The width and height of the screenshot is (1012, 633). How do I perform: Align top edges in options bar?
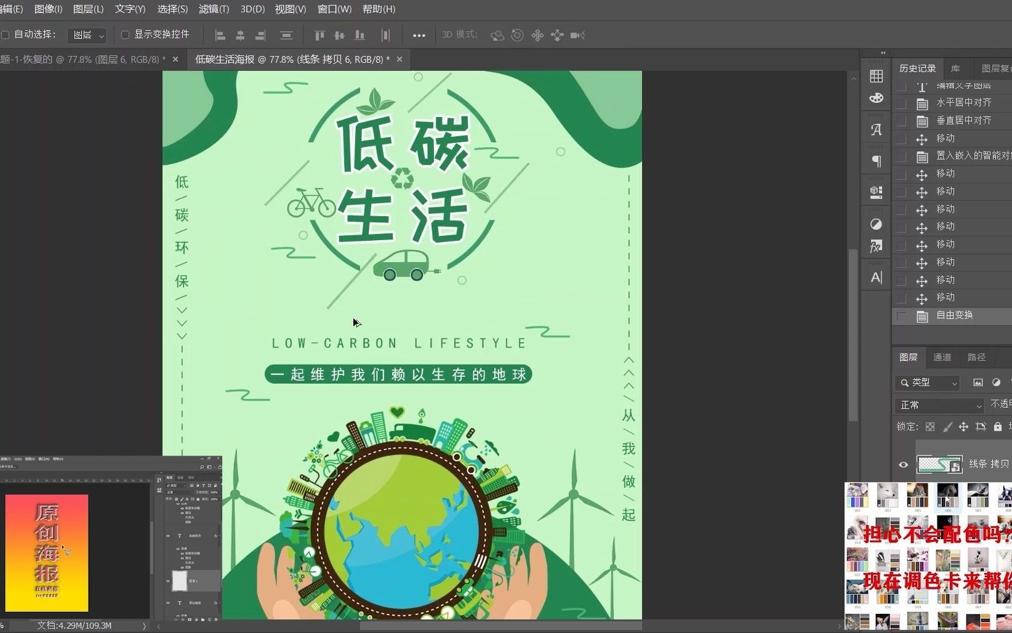tap(319, 35)
